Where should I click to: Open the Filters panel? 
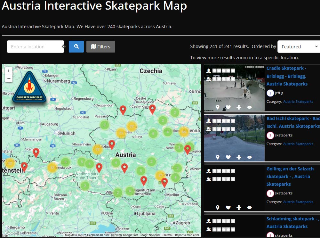point(100,46)
